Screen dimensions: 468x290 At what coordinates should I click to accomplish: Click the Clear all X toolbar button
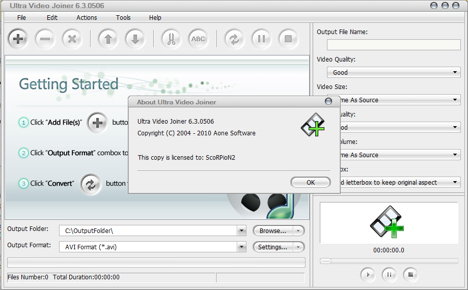point(72,39)
